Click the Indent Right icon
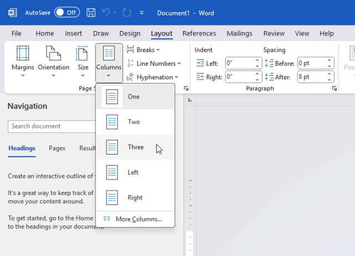This screenshot has width=355, height=256. (200, 77)
